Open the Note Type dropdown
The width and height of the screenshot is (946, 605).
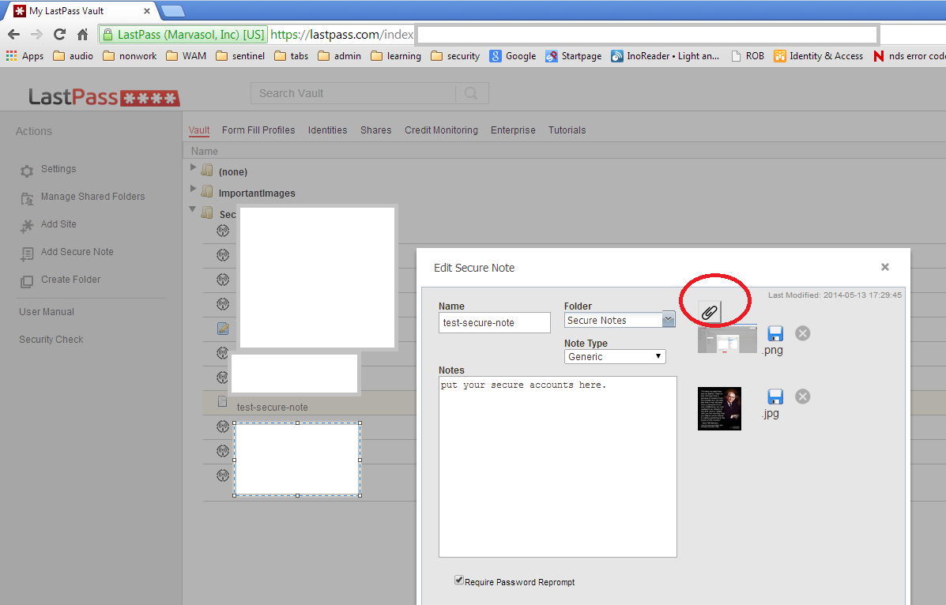(x=615, y=356)
